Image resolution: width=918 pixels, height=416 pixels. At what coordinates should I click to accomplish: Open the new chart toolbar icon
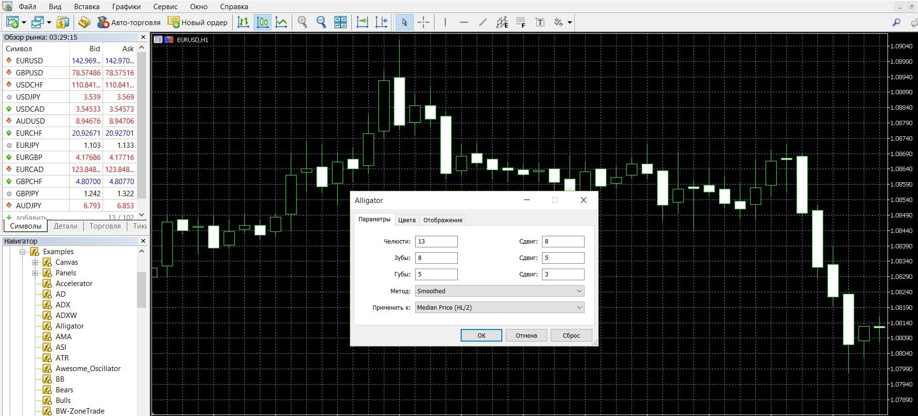(12, 22)
